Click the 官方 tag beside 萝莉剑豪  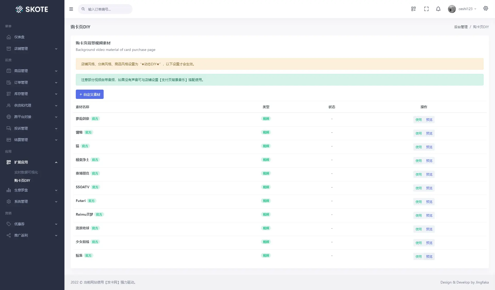(x=95, y=119)
